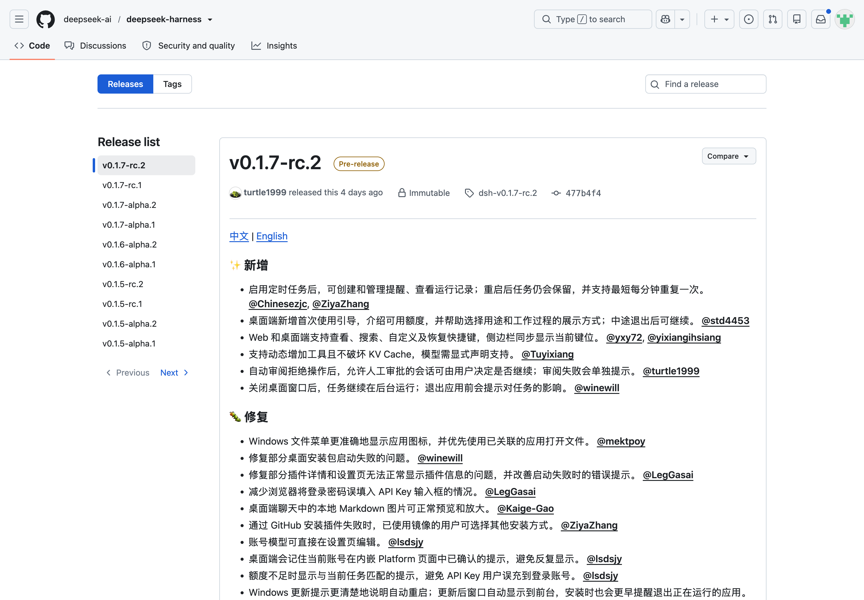Focus the Type / to search box
Viewport: 864px width, 600px height.
[x=593, y=19]
